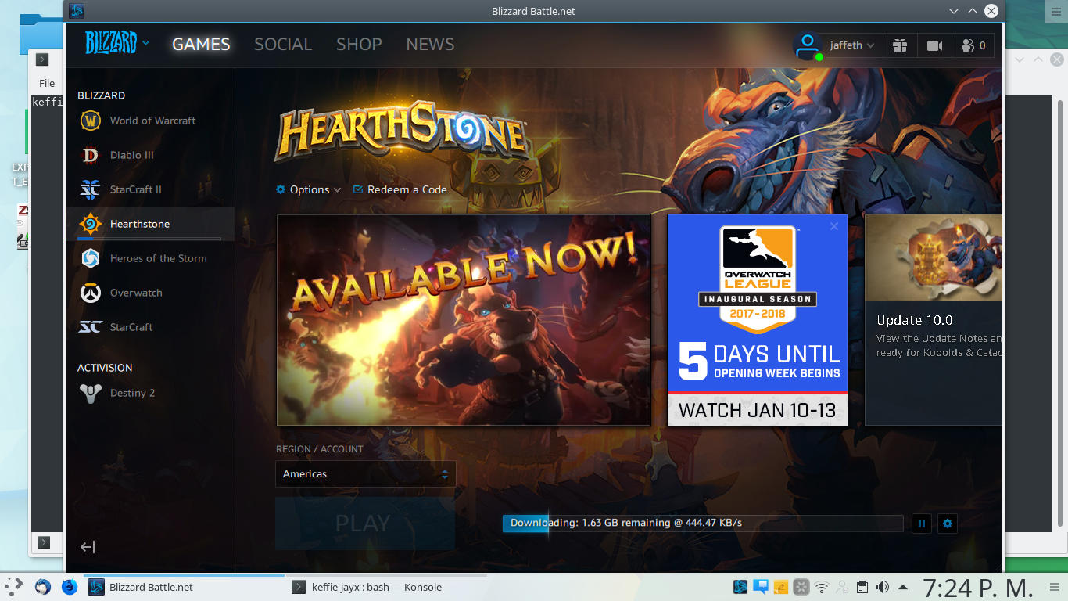Viewport: 1068px width, 601px height.
Task: Click the video camera streaming icon
Action: 934,45
